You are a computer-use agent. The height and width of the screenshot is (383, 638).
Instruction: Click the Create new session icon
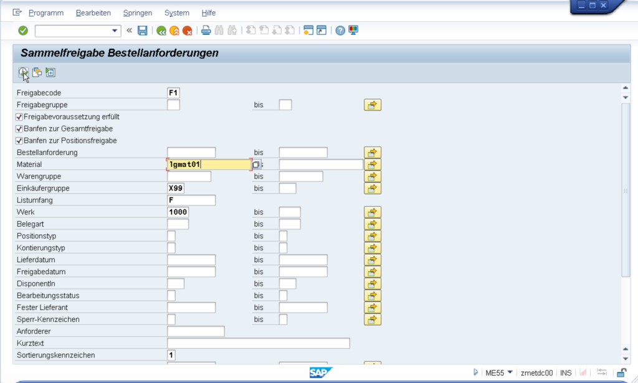tap(308, 31)
